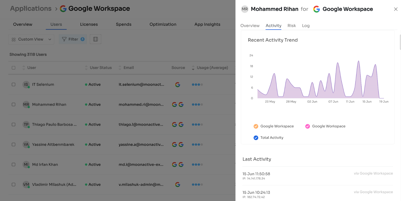Image resolution: width=401 pixels, height=201 pixels.
Task: Click the MR avatar in panel header
Action: pos(245,9)
